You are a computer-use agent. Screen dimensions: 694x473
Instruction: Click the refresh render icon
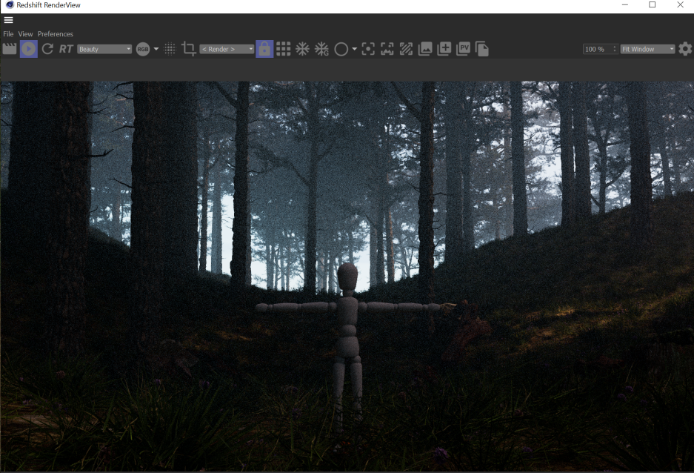click(x=47, y=49)
